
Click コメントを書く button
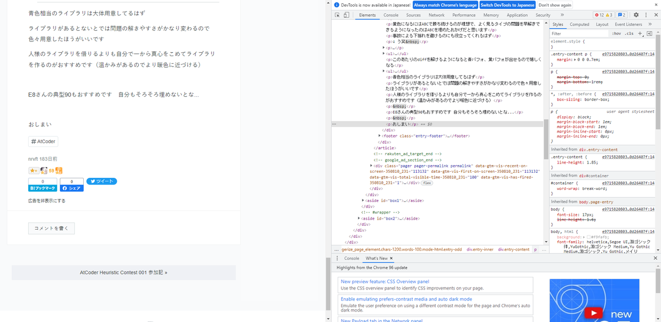tap(51, 228)
